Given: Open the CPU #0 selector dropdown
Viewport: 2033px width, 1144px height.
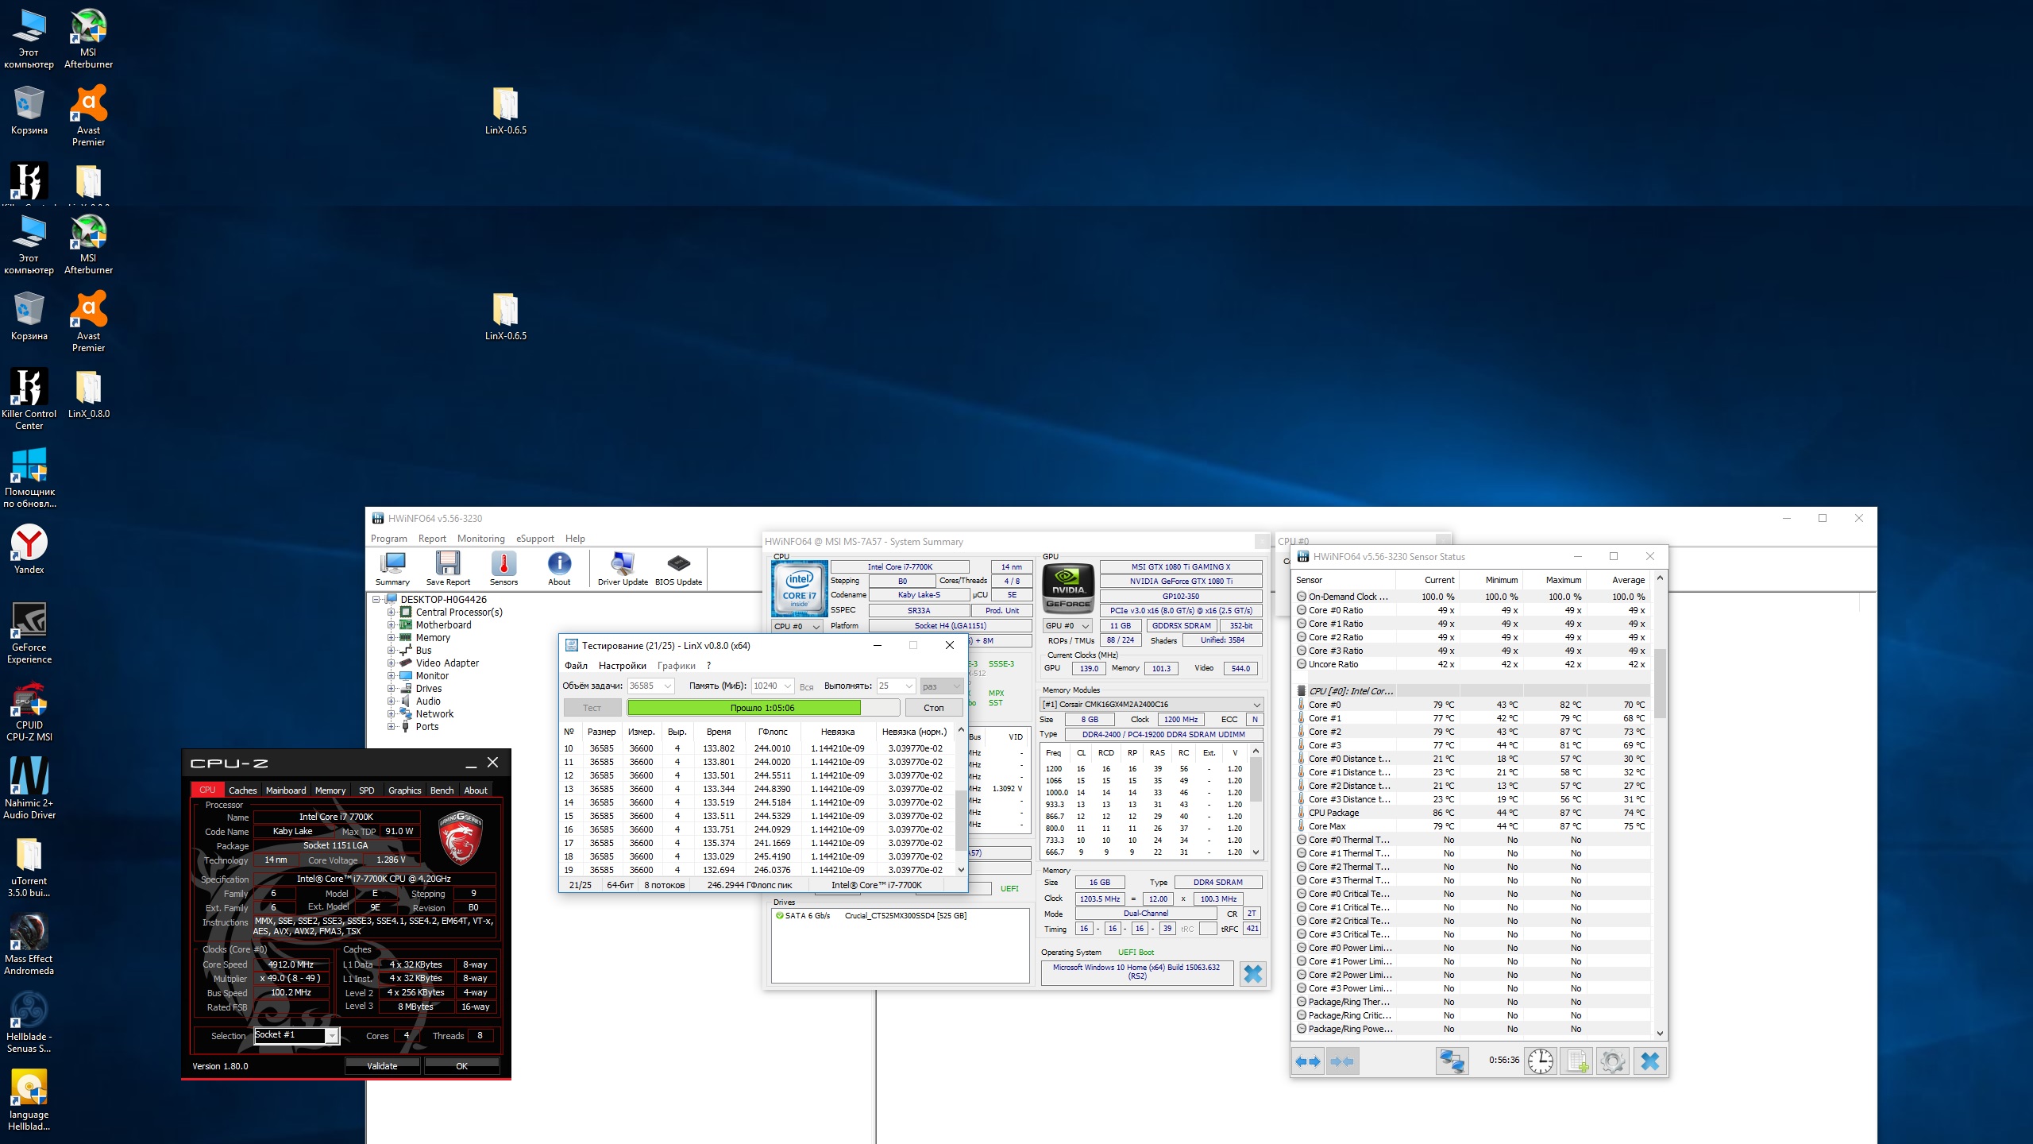Looking at the screenshot, I should [x=797, y=626].
